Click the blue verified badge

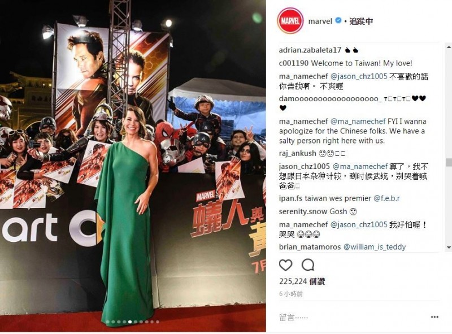tap(338, 20)
